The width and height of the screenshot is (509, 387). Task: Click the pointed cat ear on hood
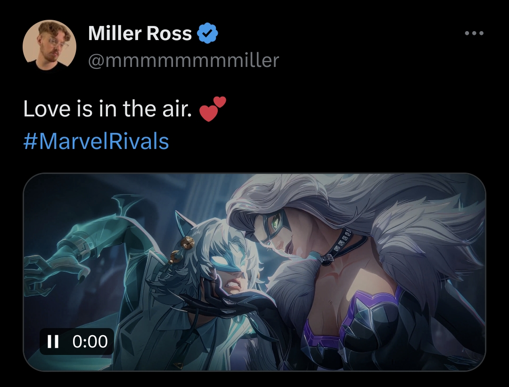click(184, 224)
